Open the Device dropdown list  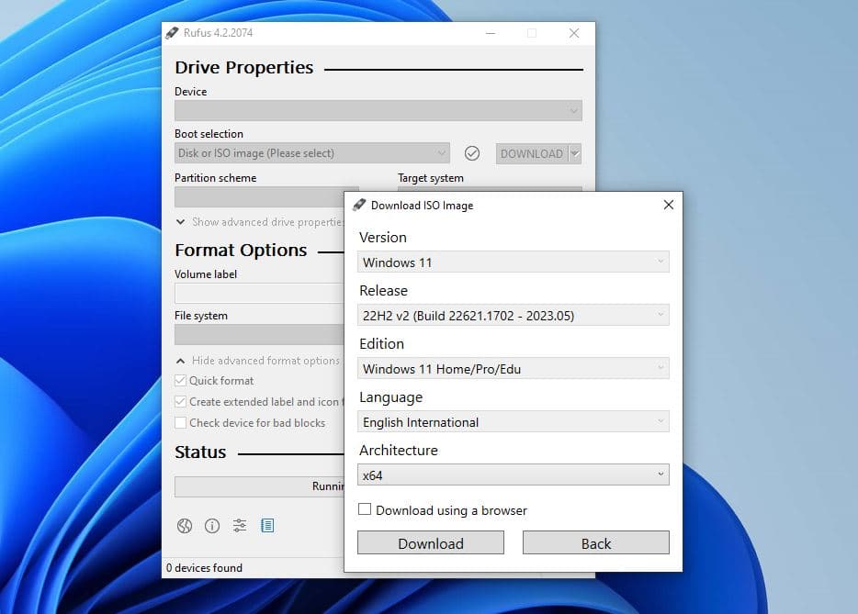click(x=378, y=111)
